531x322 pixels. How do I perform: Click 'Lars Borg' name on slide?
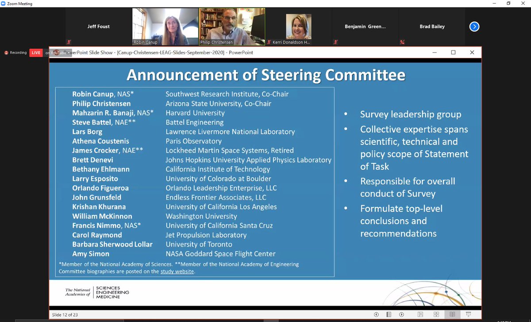click(87, 132)
